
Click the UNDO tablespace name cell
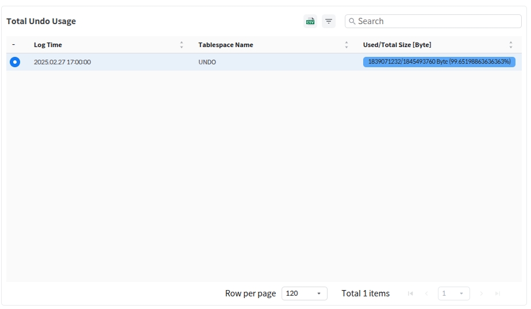click(207, 62)
